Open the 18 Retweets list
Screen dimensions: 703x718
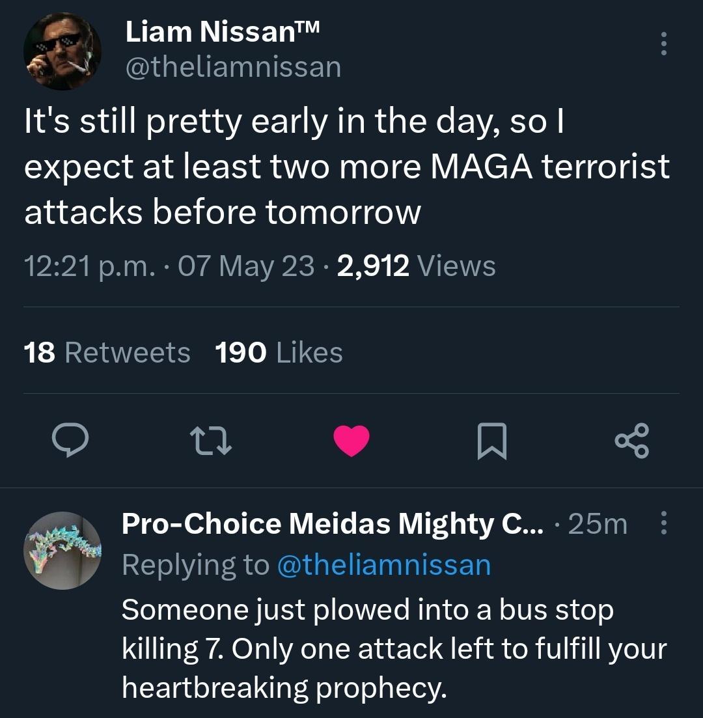pyautogui.click(x=107, y=353)
